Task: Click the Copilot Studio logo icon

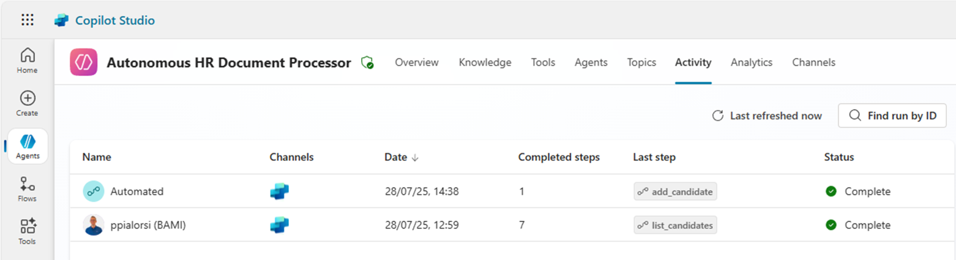Action: coord(61,20)
